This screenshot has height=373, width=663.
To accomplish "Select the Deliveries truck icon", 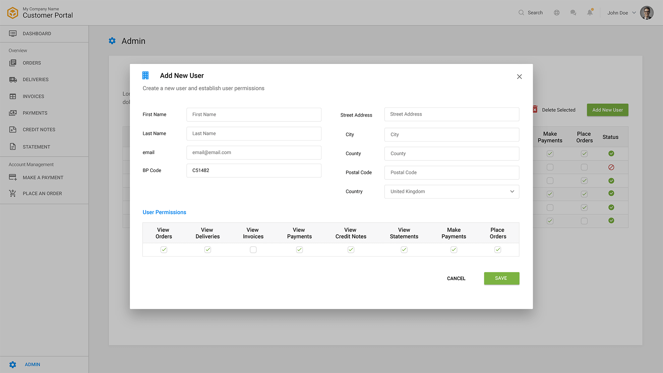I will (13, 79).
